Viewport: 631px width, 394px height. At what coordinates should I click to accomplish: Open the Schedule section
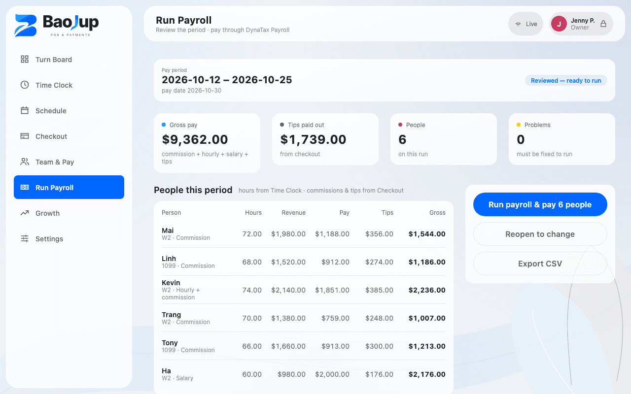[x=69, y=111]
